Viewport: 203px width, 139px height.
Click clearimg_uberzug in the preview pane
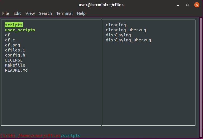[x=126, y=30]
